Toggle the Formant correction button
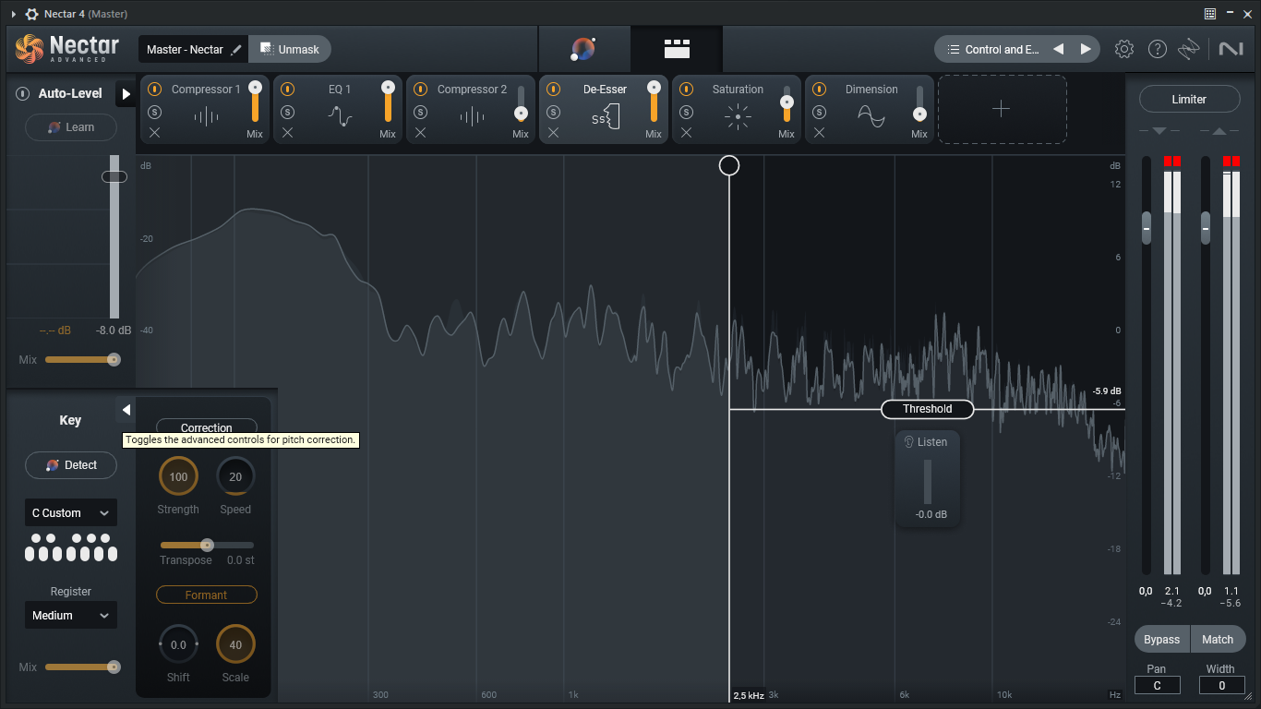 click(207, 595)
